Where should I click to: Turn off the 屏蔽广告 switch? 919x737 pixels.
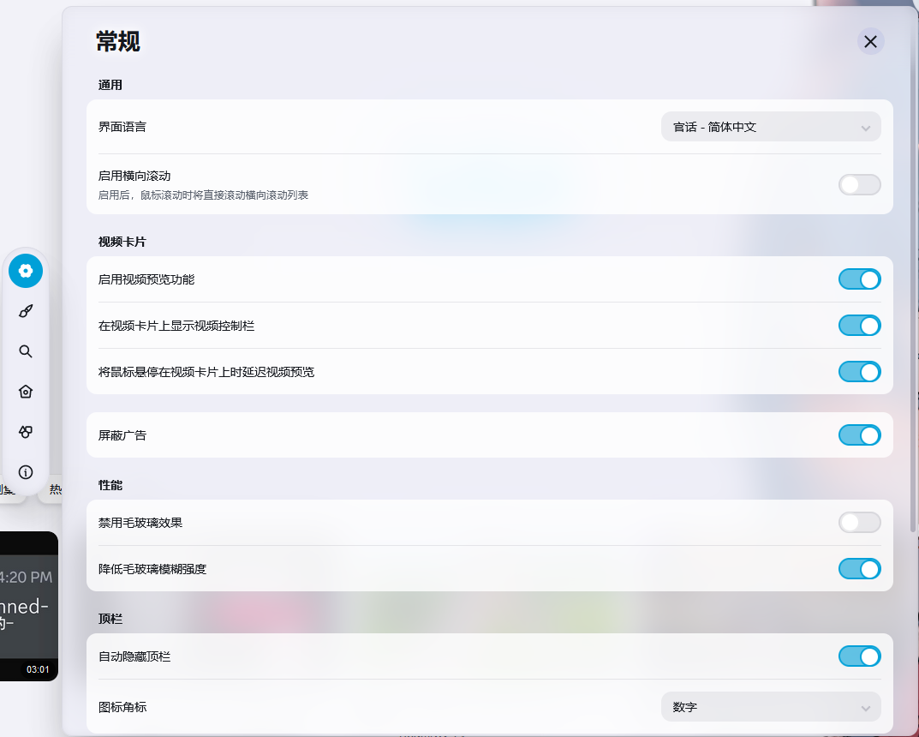tap(859, 435)
